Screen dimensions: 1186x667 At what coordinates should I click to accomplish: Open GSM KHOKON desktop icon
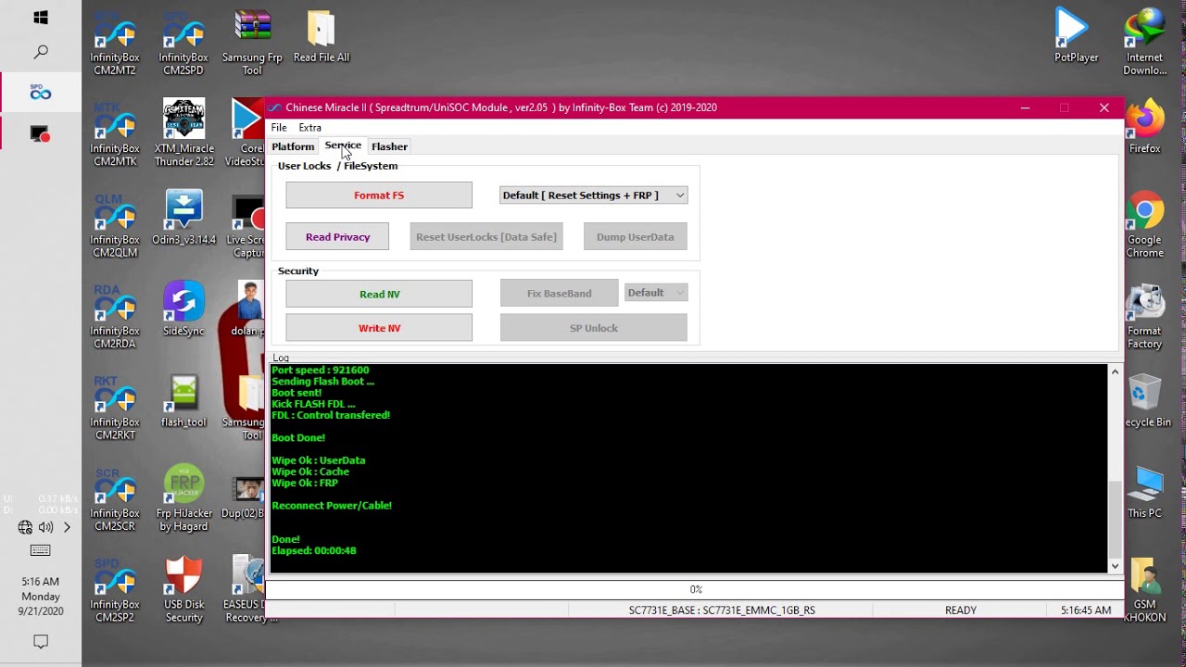click(x=1144, y=590)
